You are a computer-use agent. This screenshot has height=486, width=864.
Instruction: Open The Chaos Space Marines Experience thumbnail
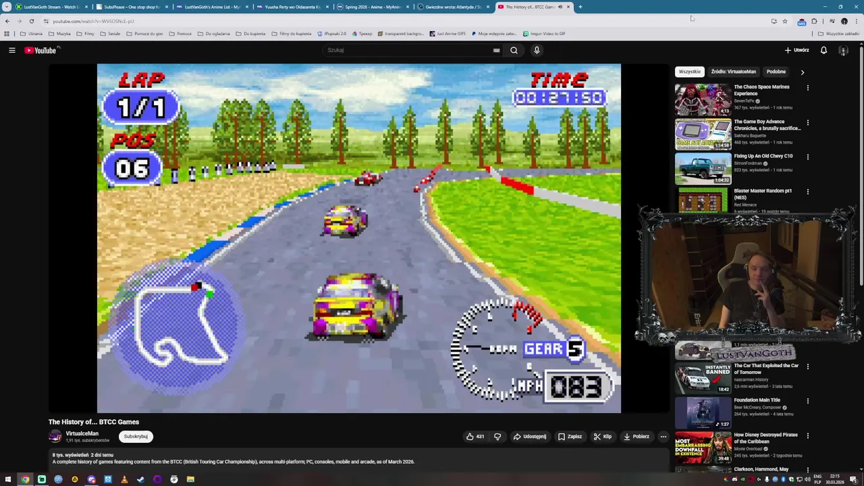click(703, 99)
